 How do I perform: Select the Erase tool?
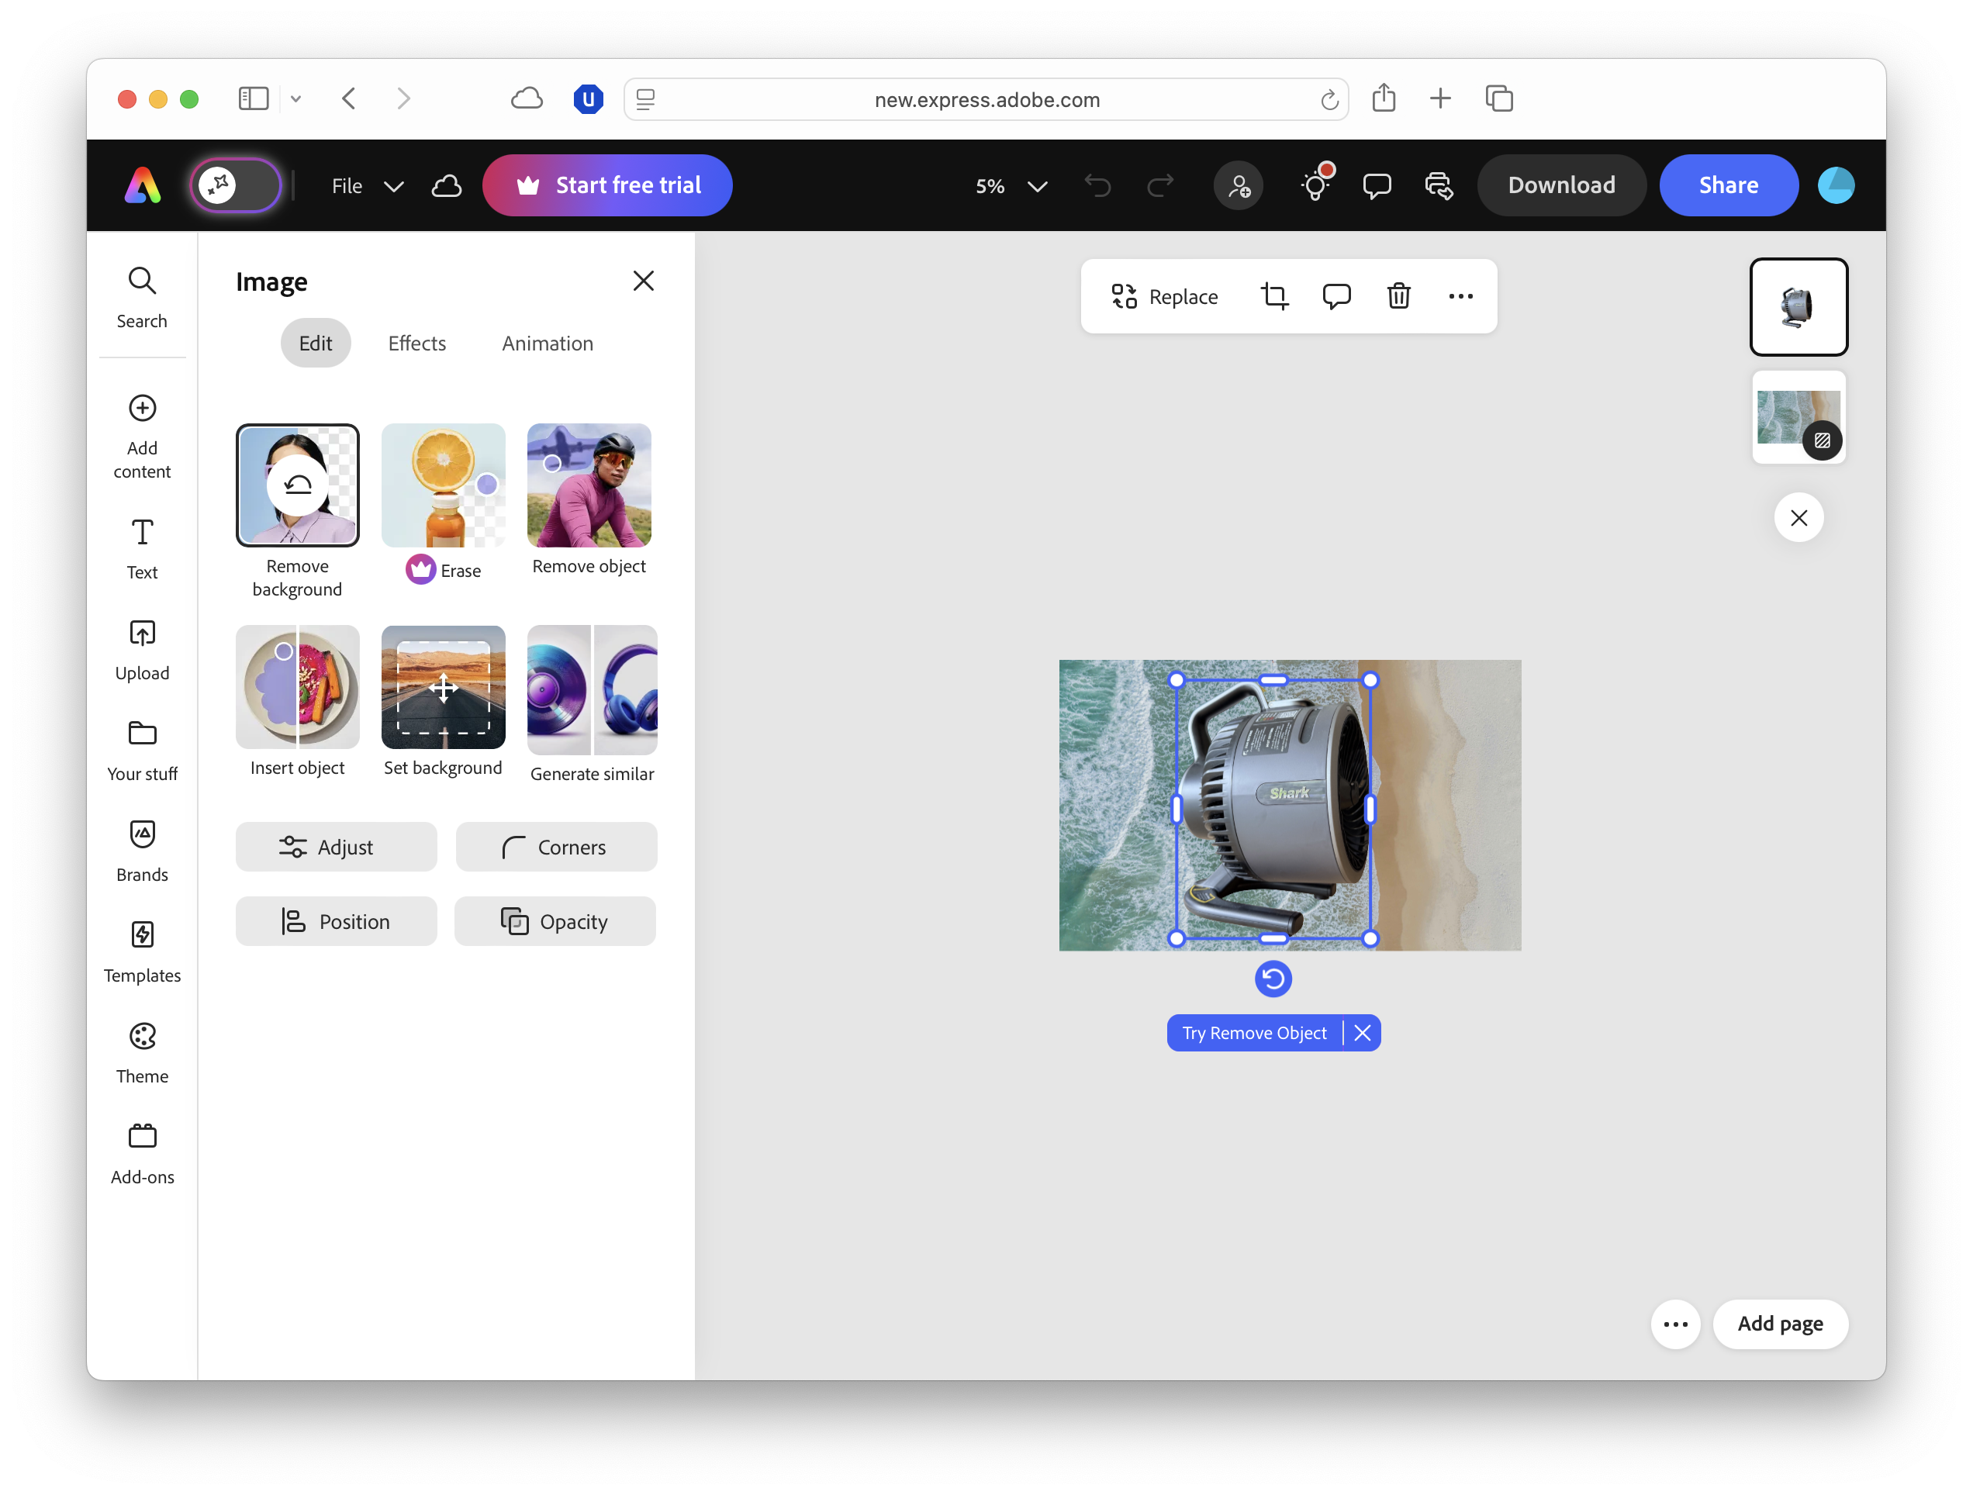tap(442, 485)
